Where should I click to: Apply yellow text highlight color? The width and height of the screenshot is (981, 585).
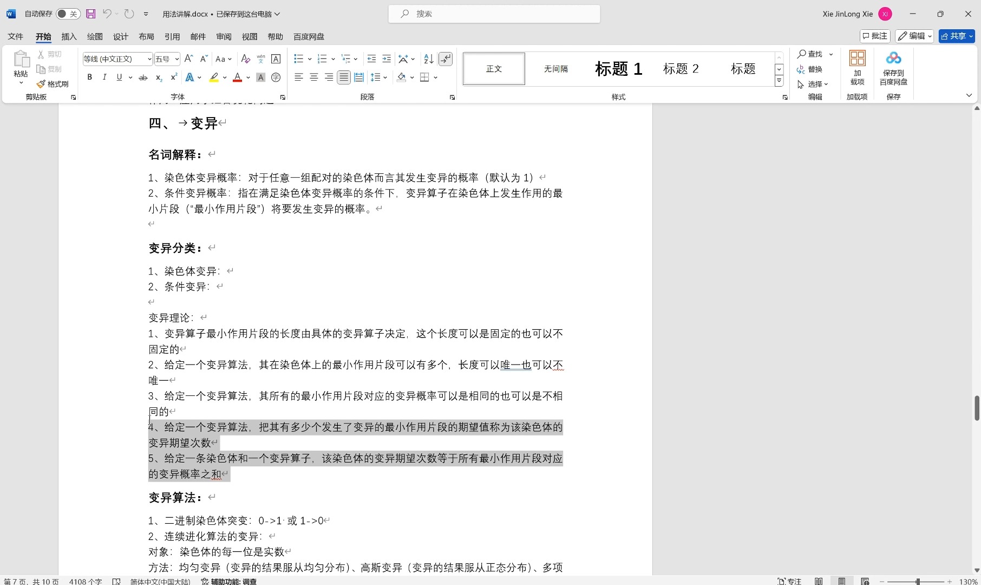coord(214,77)
